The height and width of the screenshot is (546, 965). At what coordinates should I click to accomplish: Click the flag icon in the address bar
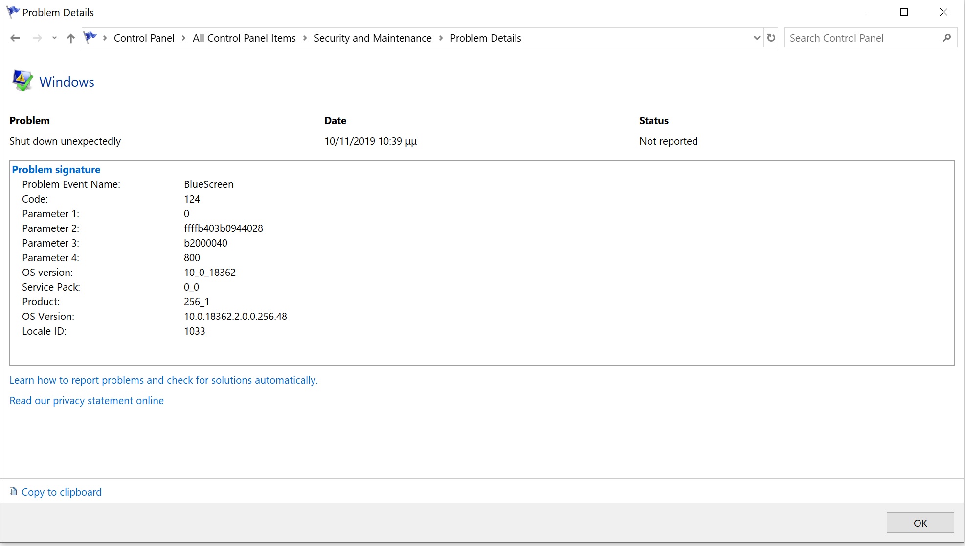point(90,37)
